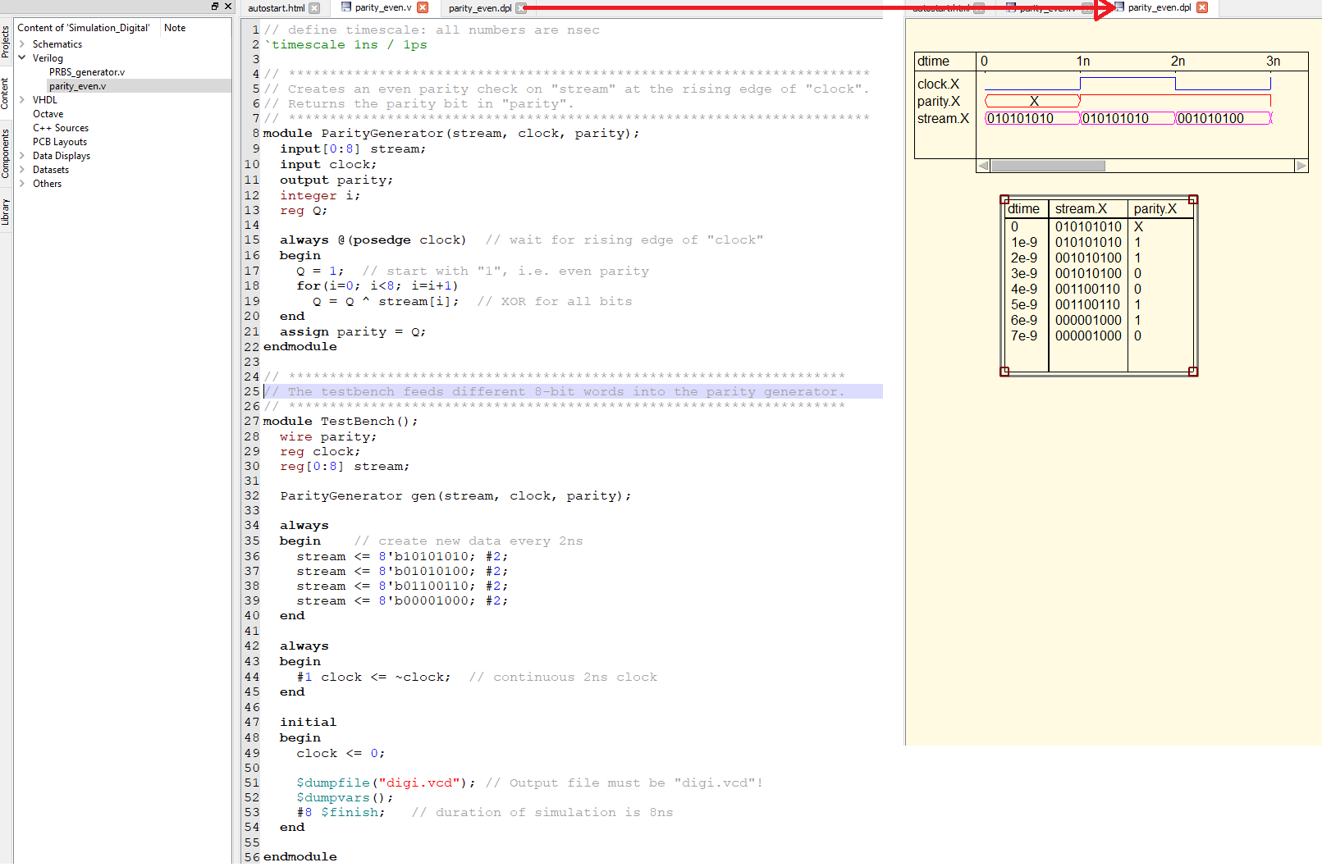Click the waveform horizontal scrollbar thumb

[x=1048, y=166]
